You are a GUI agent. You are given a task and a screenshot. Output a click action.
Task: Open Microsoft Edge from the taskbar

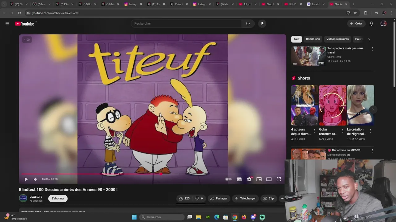217,217
